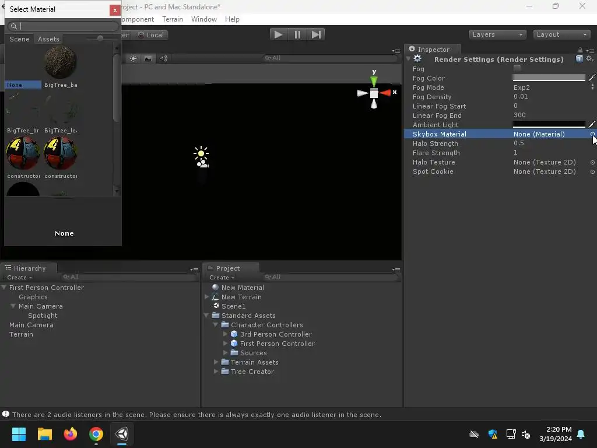Image resolution: width=597 pixels, height=448 pixels.
Task: Open the Windows Start menu
Action: click(x=19, y=434)
